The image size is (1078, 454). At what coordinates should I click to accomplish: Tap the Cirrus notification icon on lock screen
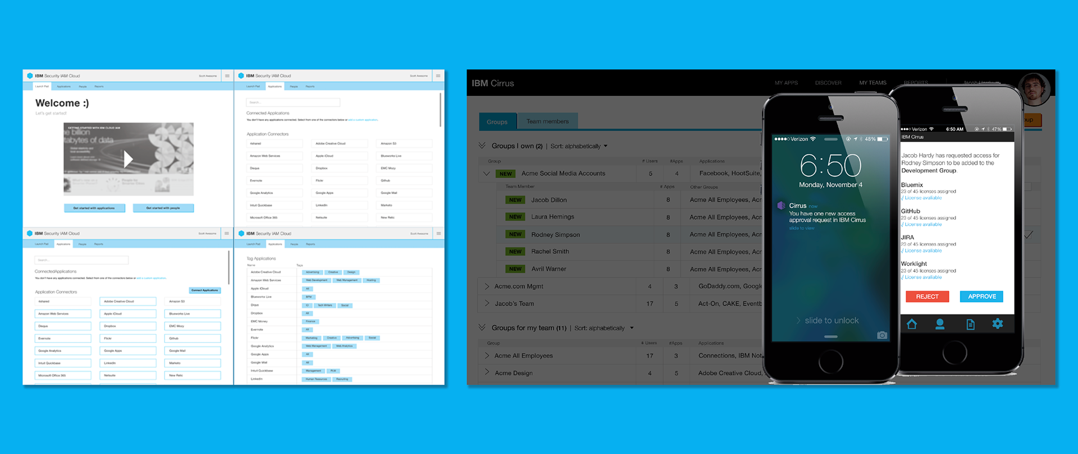pos(781,206)
